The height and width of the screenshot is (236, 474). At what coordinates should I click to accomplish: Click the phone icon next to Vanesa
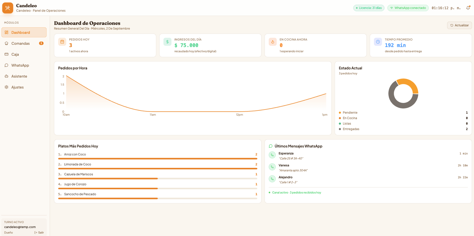click(272, 167)
